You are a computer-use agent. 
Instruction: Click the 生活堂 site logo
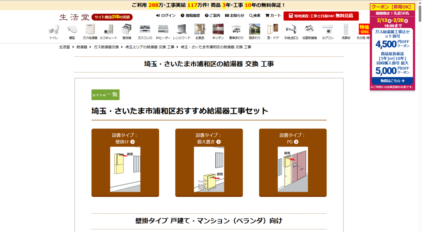[74, 17]
